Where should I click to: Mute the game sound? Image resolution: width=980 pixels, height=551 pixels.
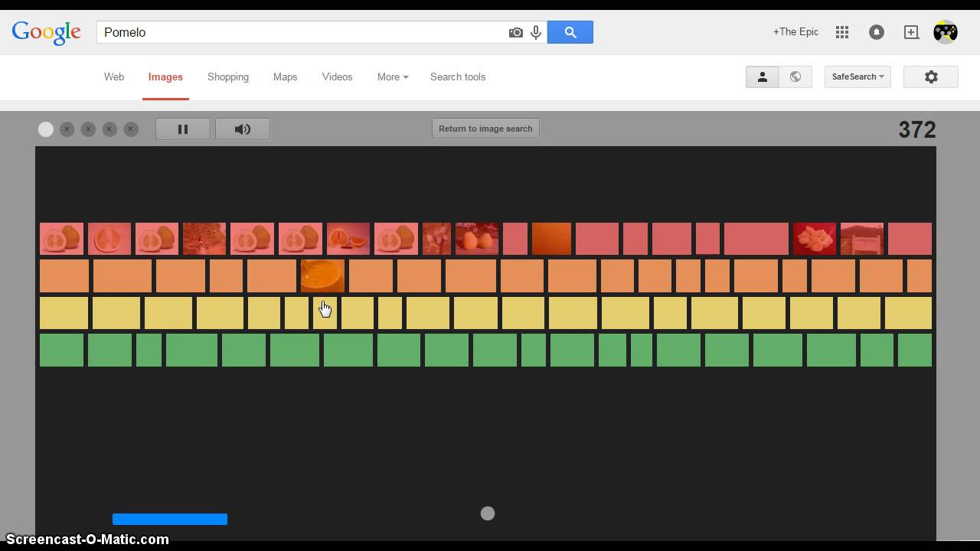pyautogui.click(x=243, y=129)
